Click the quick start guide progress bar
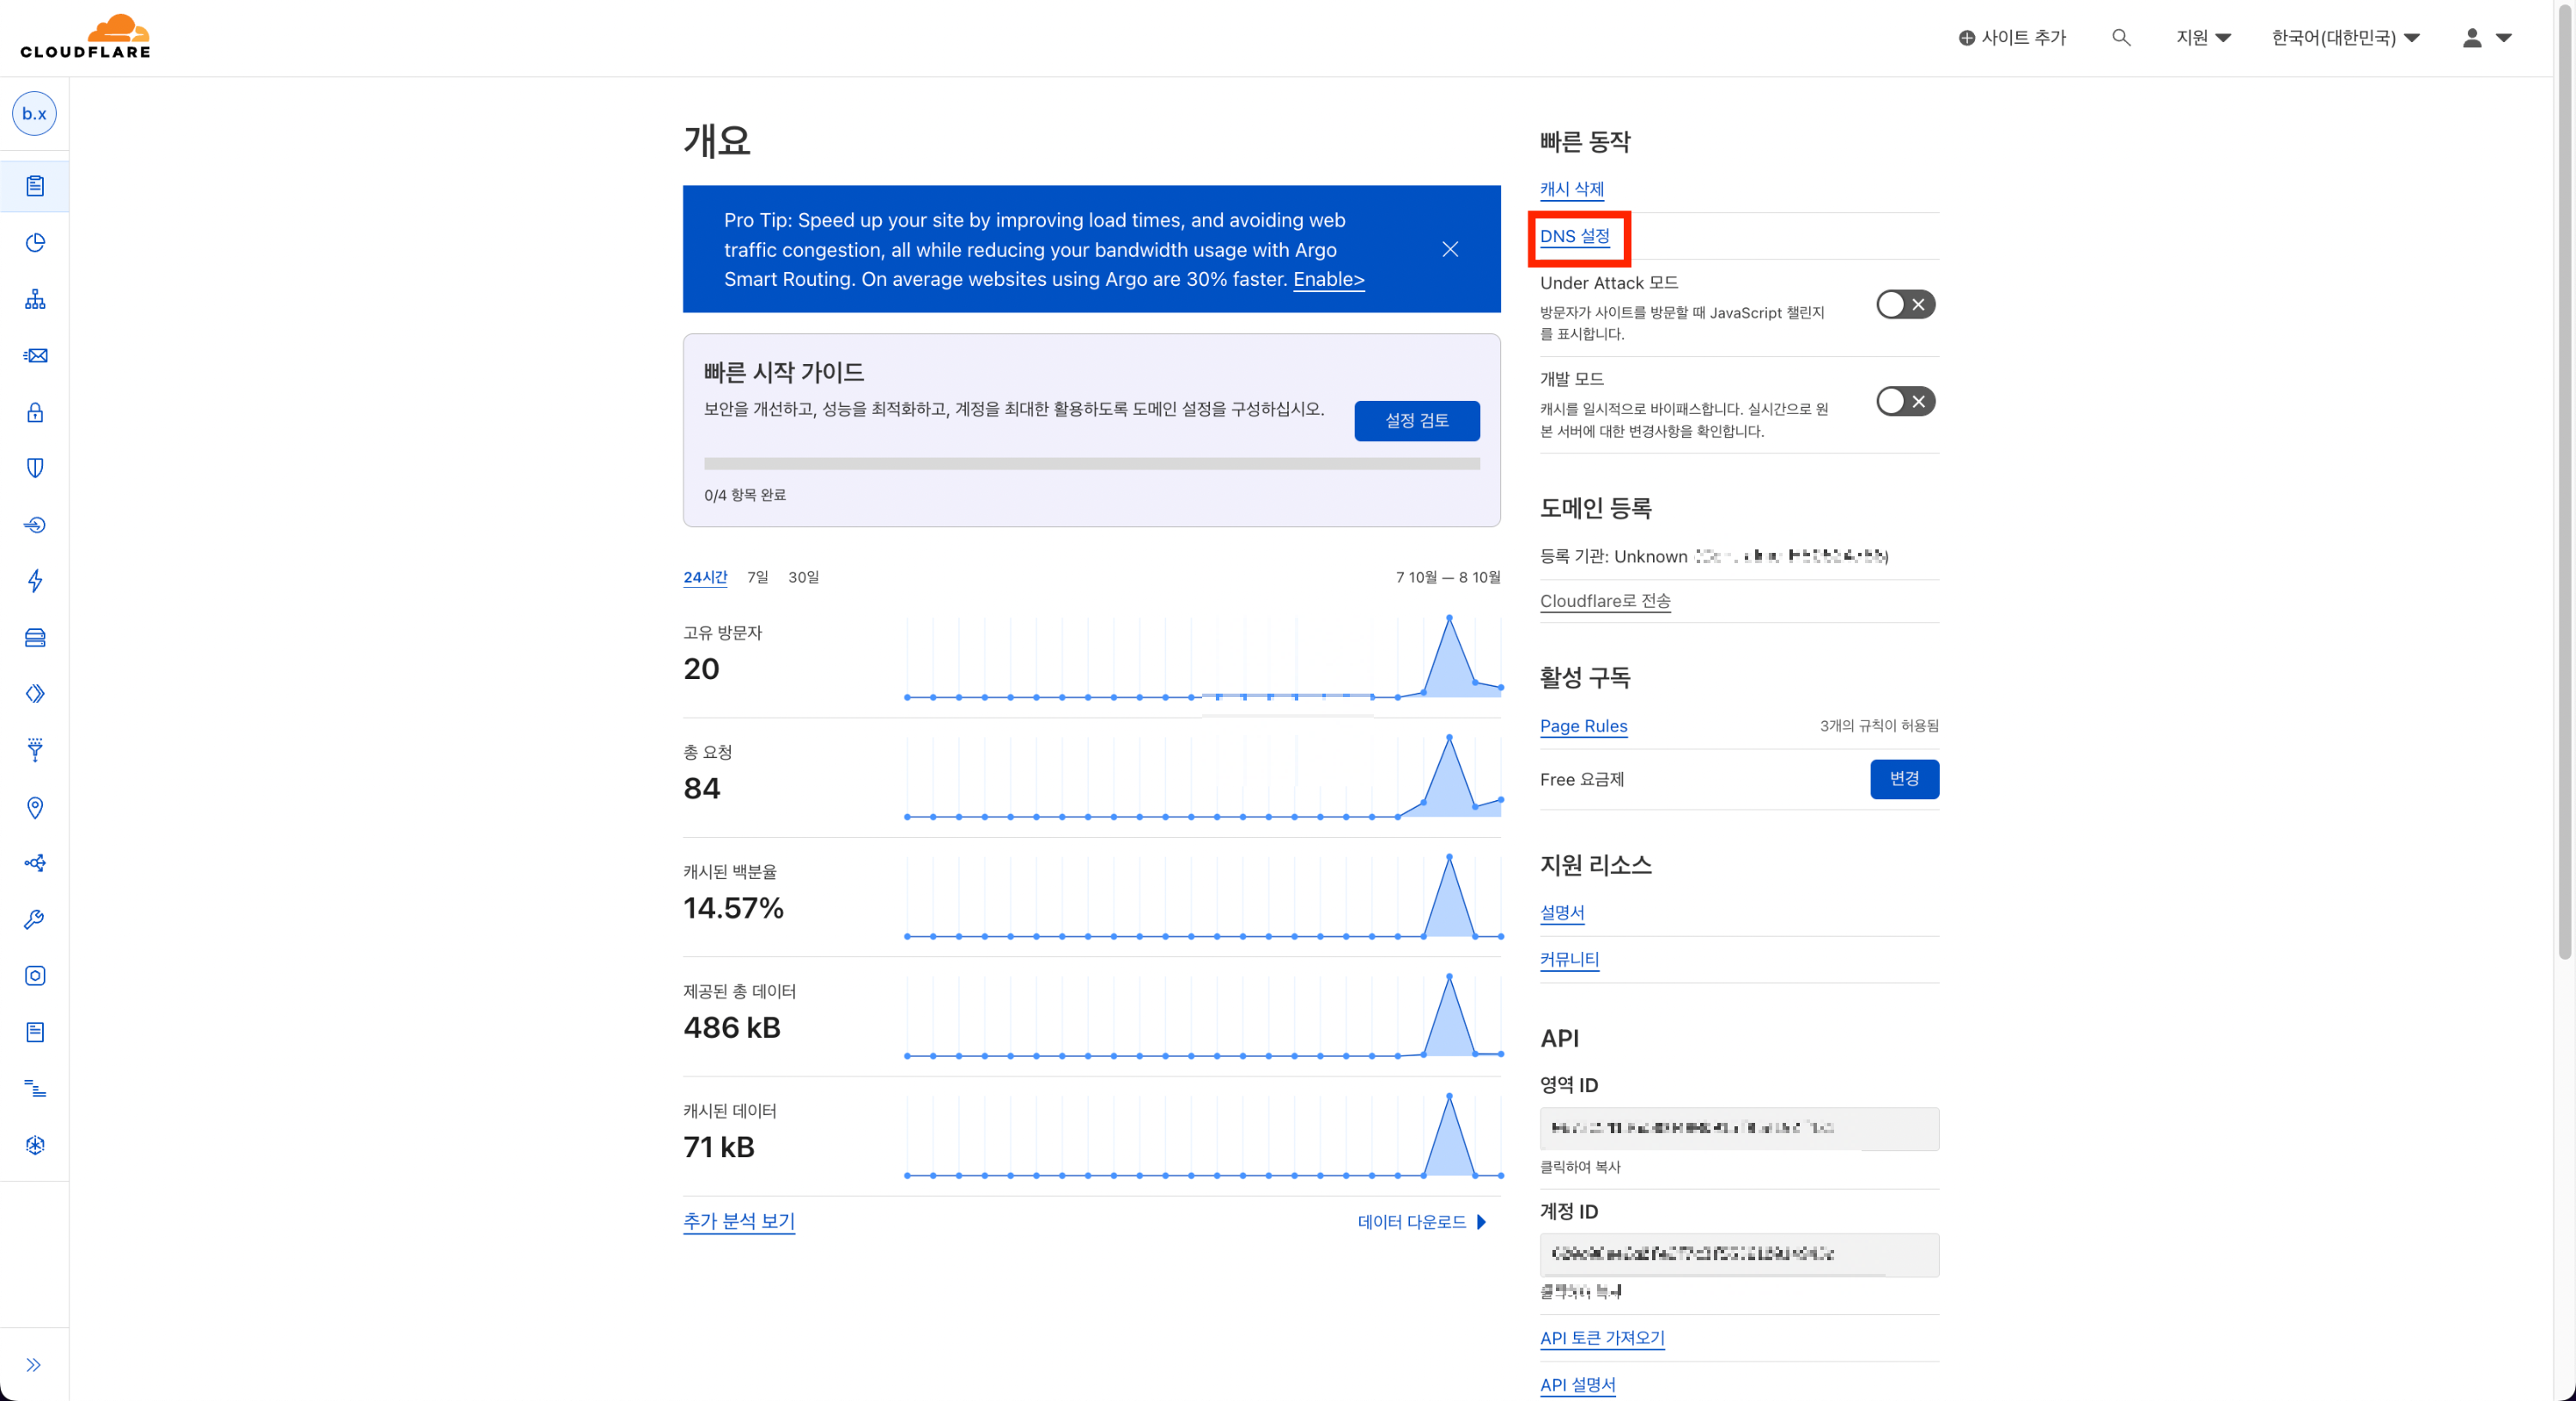Viewport: 2576px width, 1401px height. tap(1091, 464)
